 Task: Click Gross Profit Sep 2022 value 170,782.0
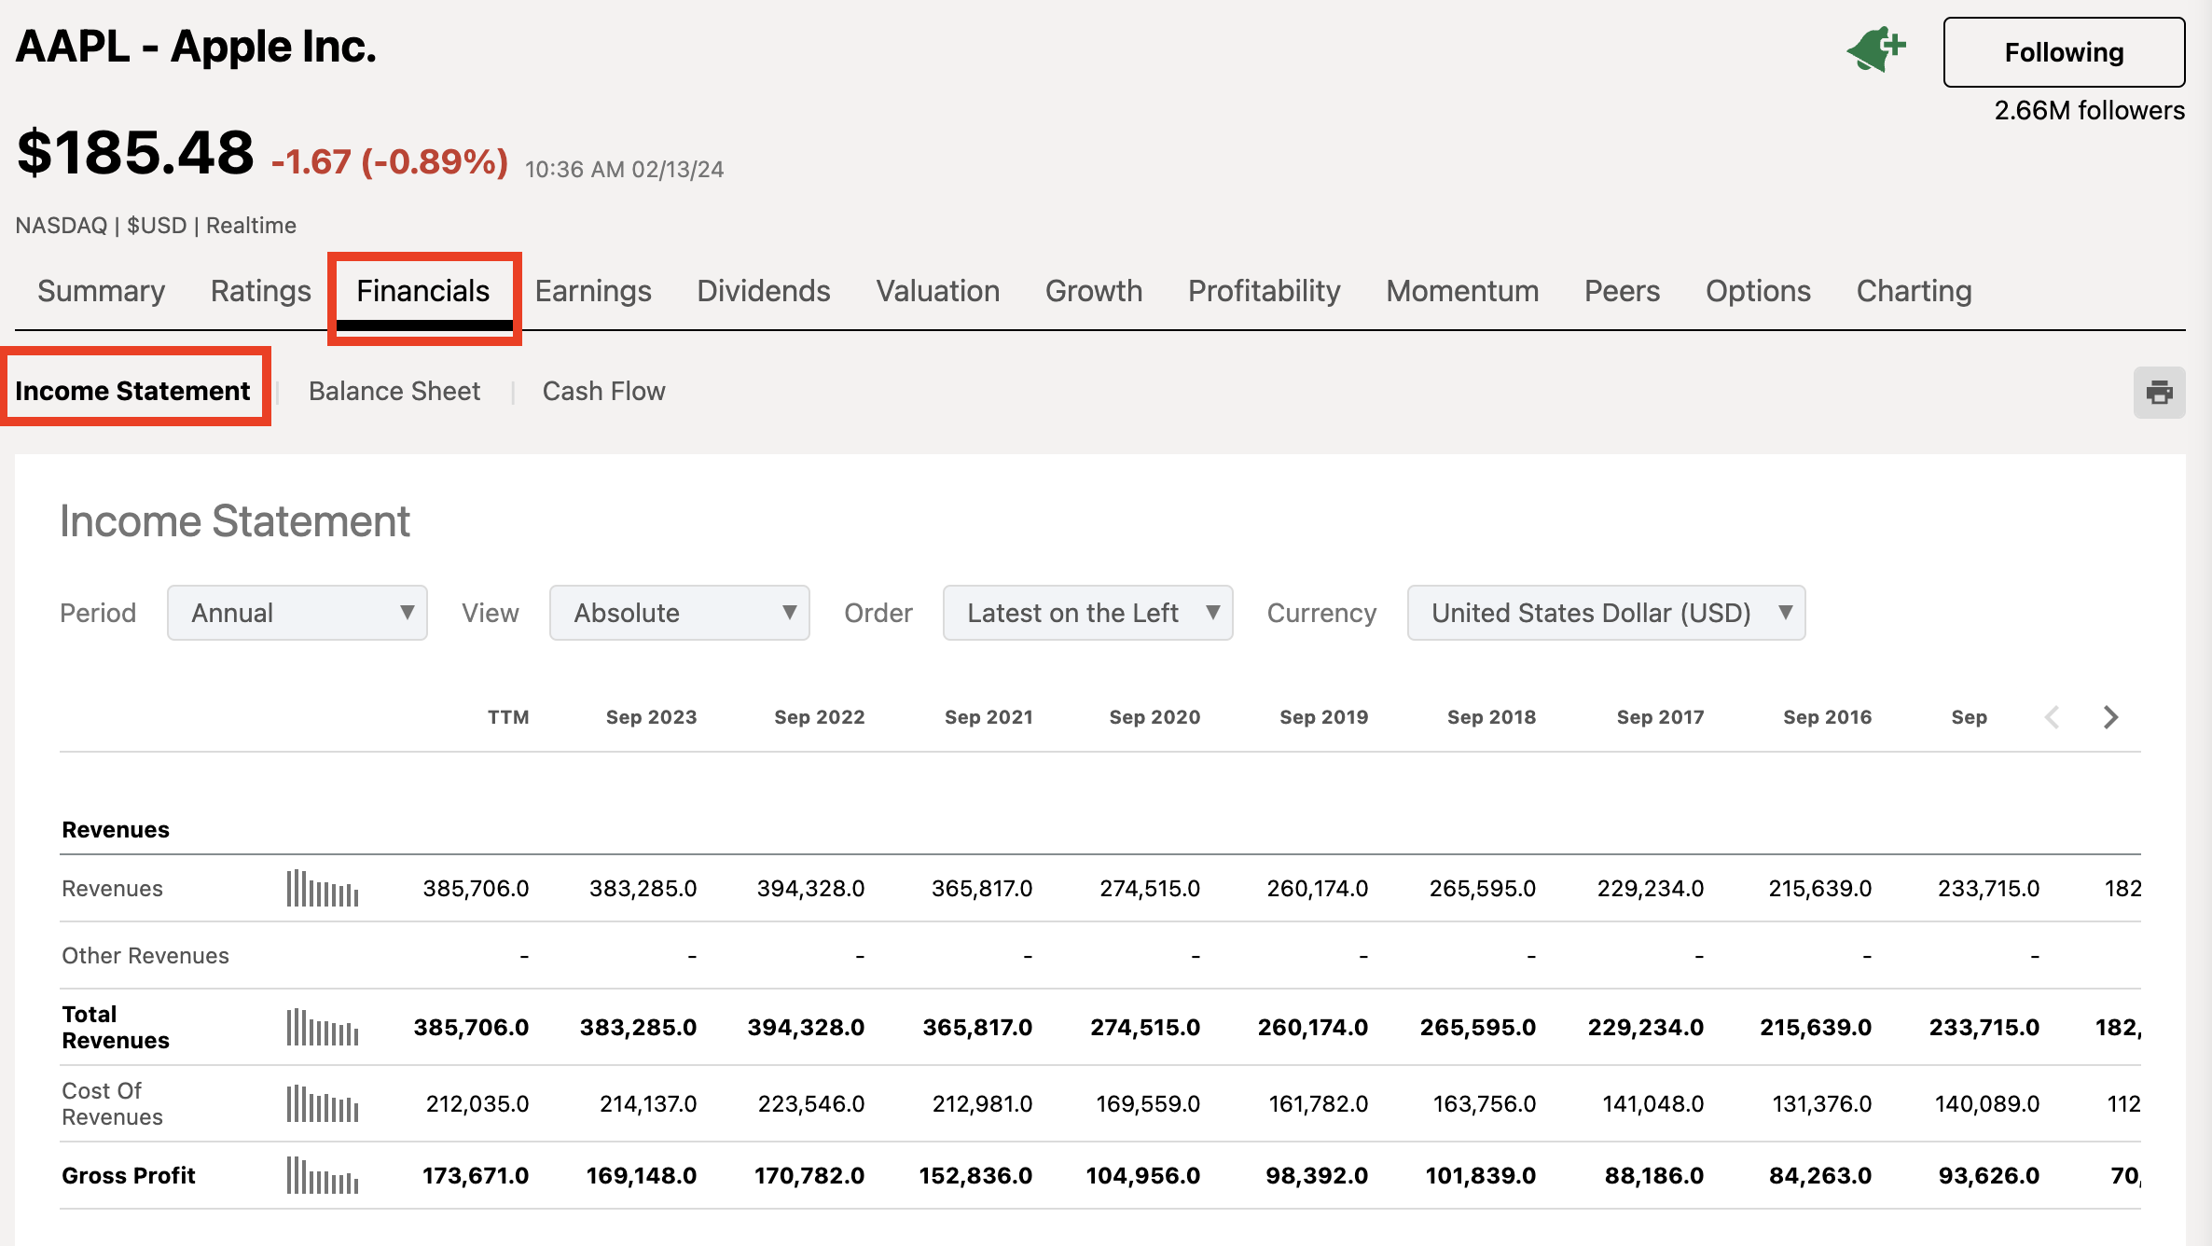click(x=809, y=1176)
